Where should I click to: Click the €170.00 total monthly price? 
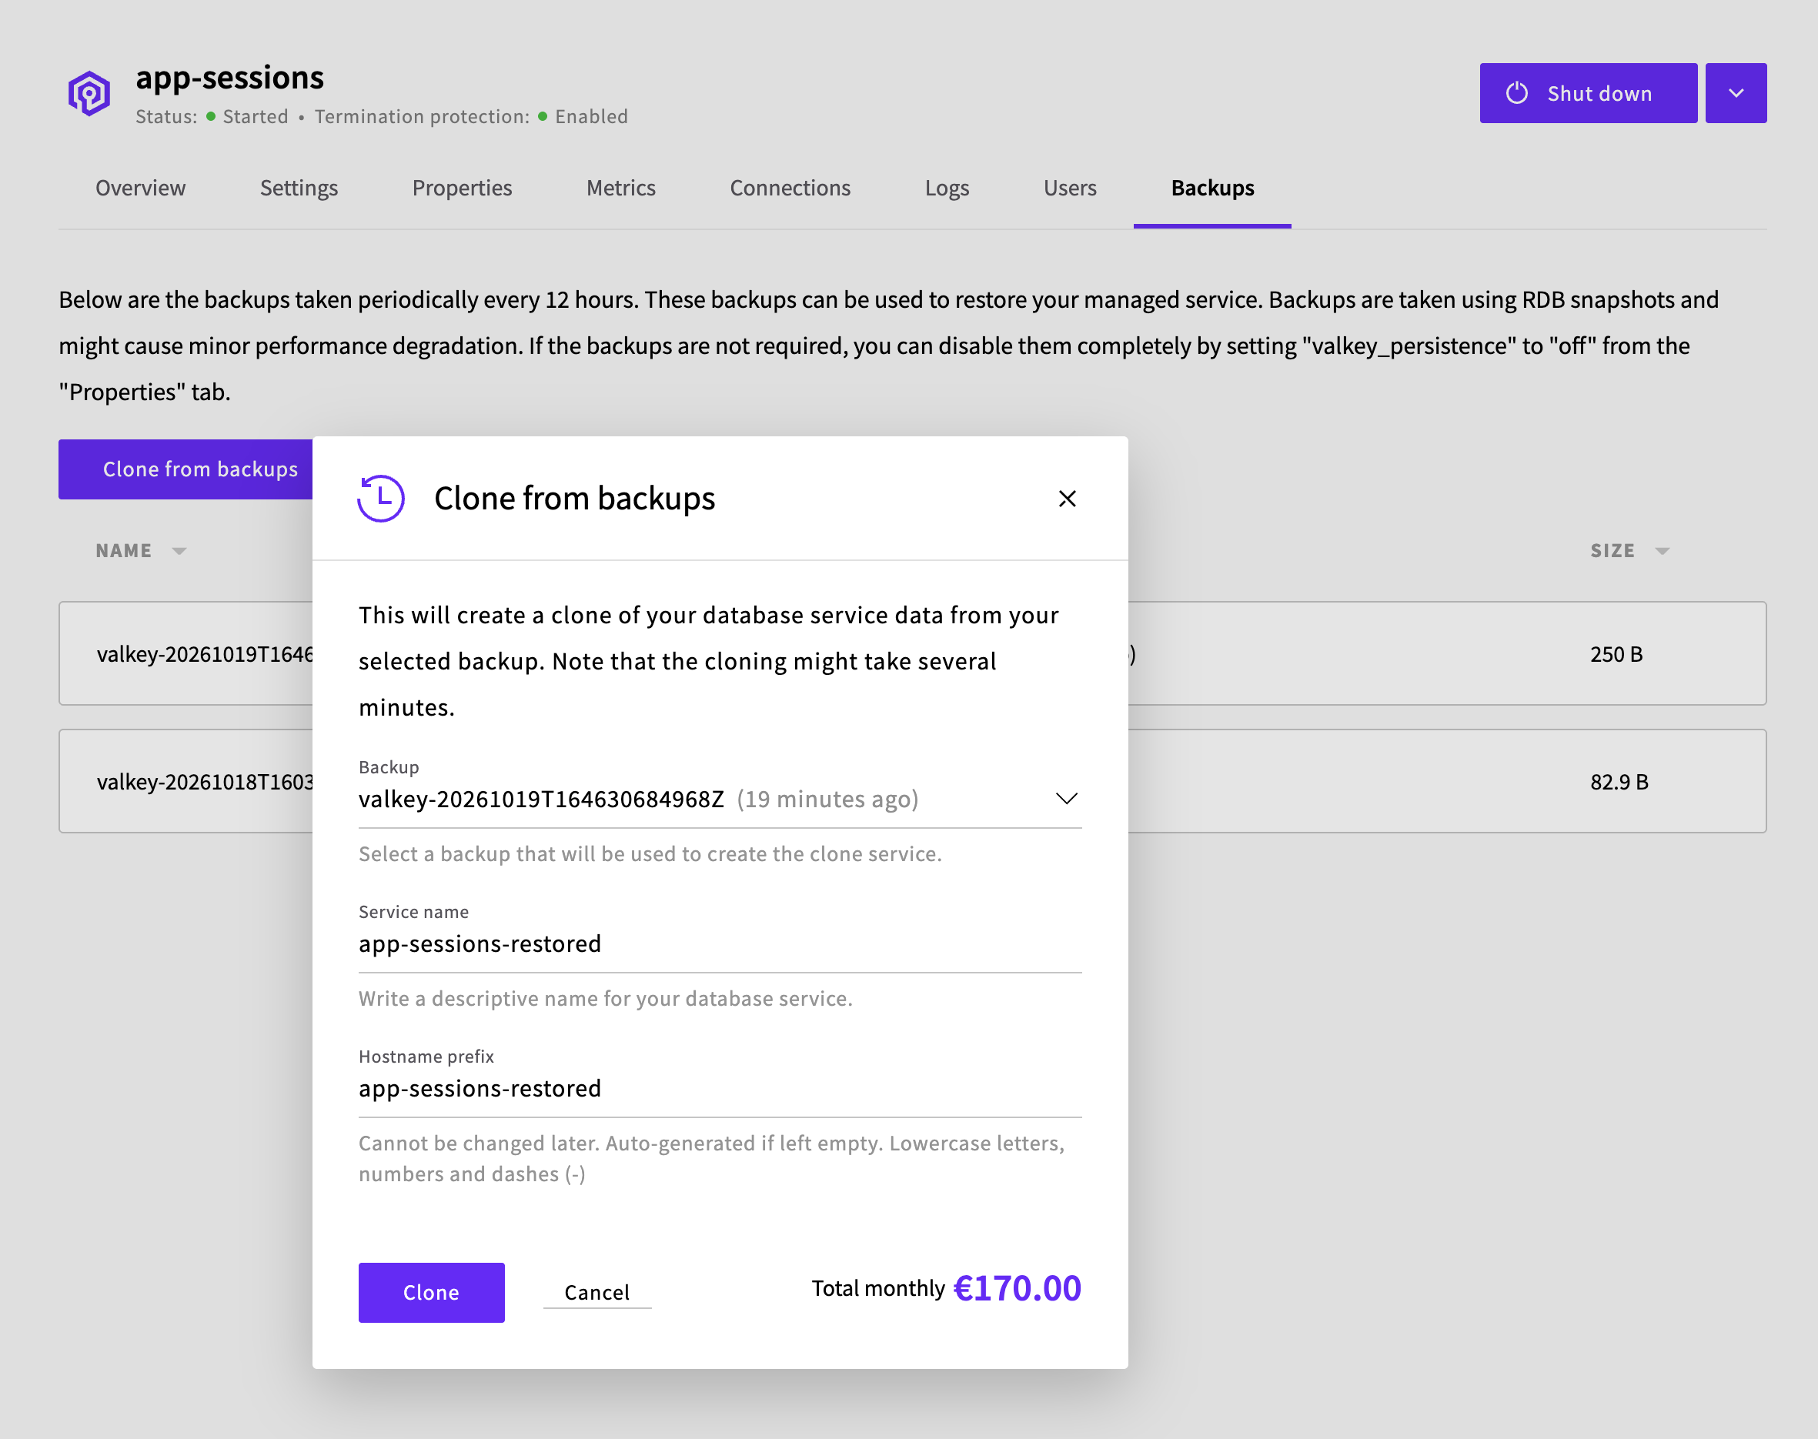pyautogui.click(x=1017, y=1287)
